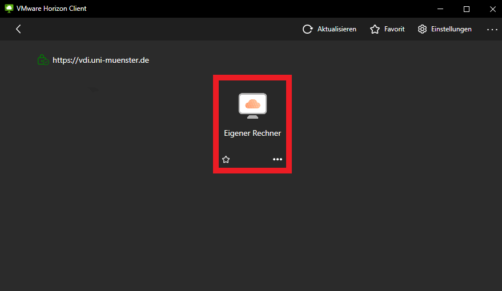
Task: Click the Favorit star icon in toolbar
Action: click(x=375, y=29)
